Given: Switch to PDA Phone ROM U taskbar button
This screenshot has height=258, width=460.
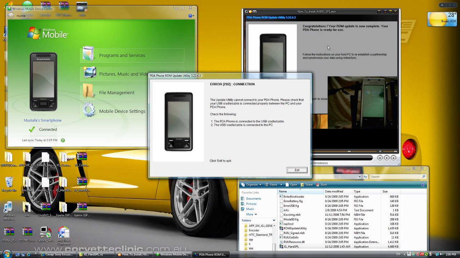Looking at the screenshot, I should click(210, 254).
